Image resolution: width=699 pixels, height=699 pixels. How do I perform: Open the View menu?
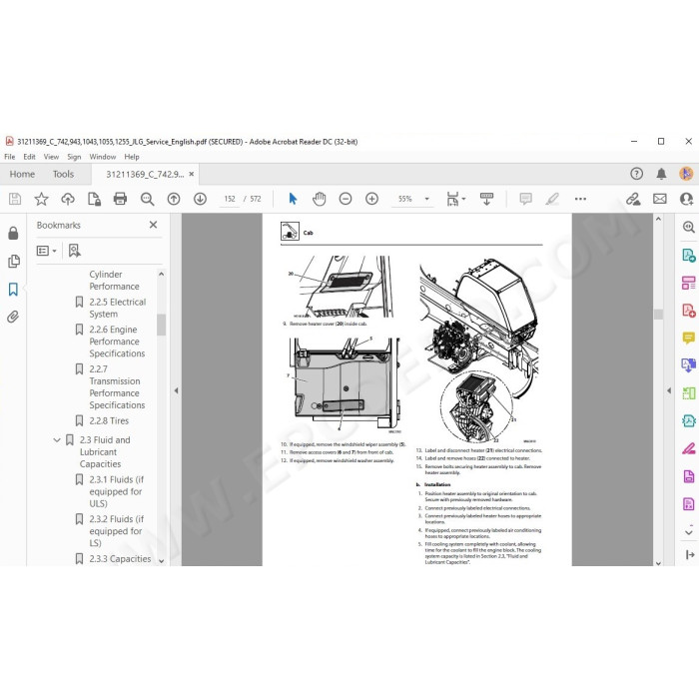51,157
